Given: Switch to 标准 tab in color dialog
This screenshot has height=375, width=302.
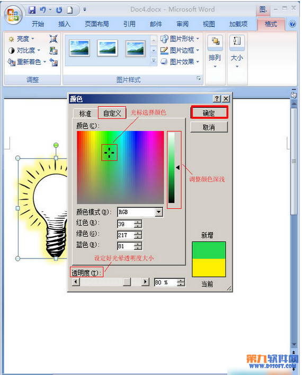Looking at the screenshot, I should [85, 113].
